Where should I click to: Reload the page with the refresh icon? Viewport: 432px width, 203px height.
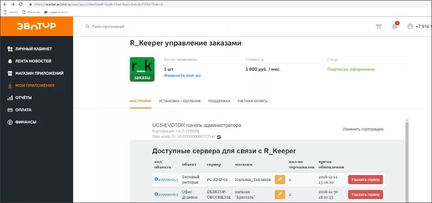pos(21,5)
